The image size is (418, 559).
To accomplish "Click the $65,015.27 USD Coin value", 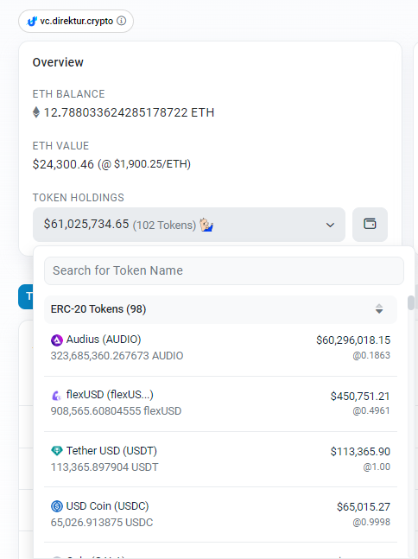I will (364, 507).
